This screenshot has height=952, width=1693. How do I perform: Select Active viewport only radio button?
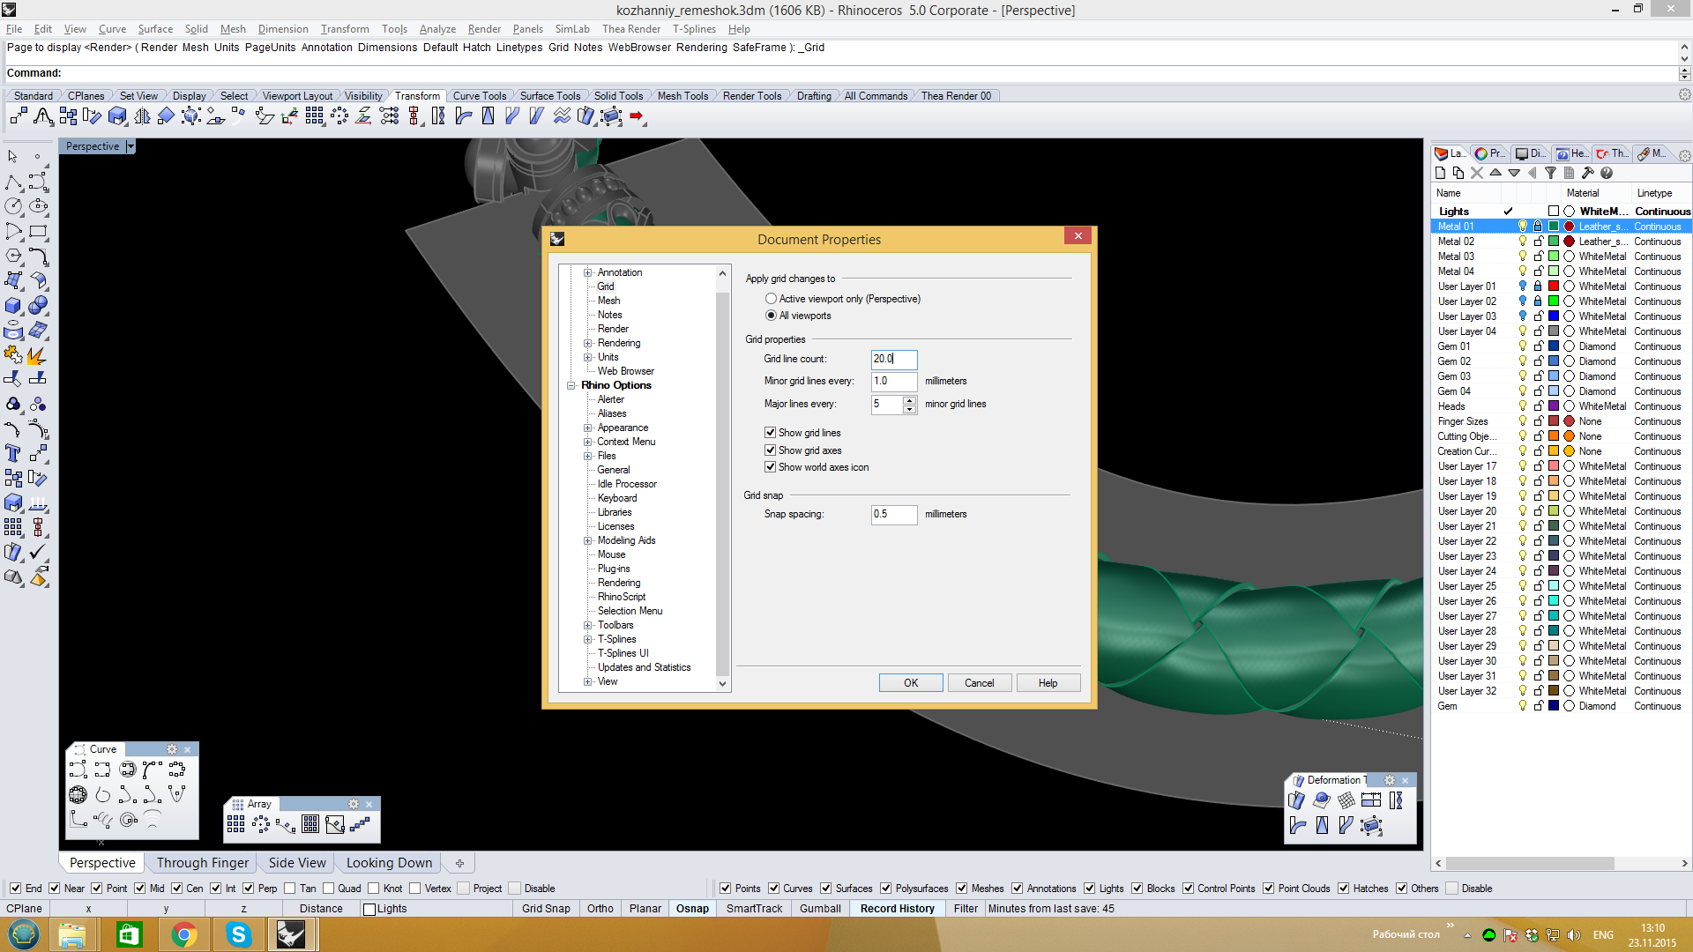[772, 299]
